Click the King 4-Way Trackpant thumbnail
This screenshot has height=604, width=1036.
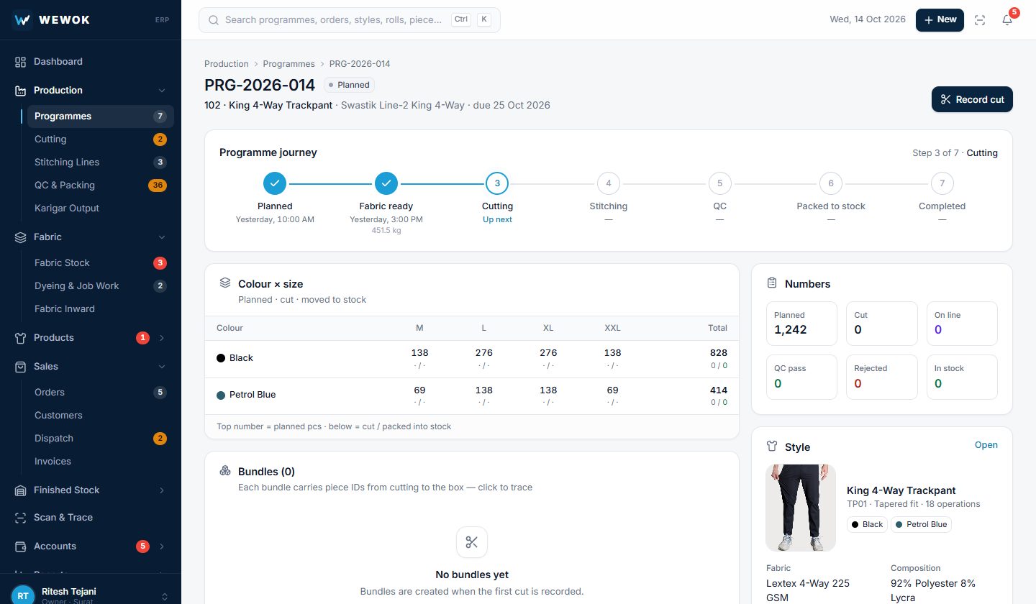801,508
